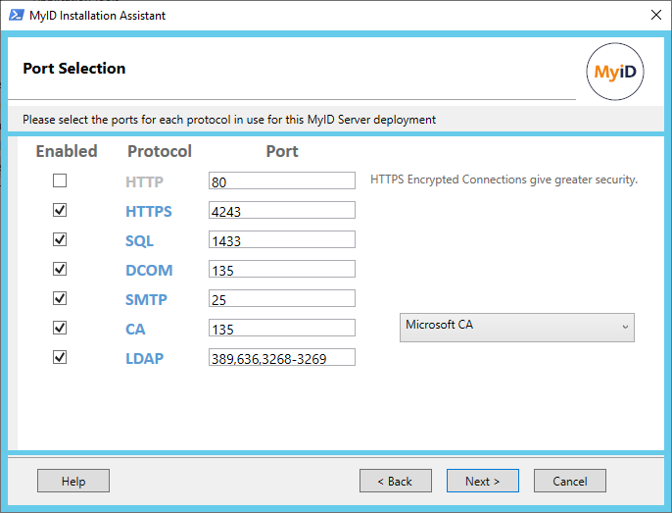Select the SQL port field showing 1433

tap(281, 240)
